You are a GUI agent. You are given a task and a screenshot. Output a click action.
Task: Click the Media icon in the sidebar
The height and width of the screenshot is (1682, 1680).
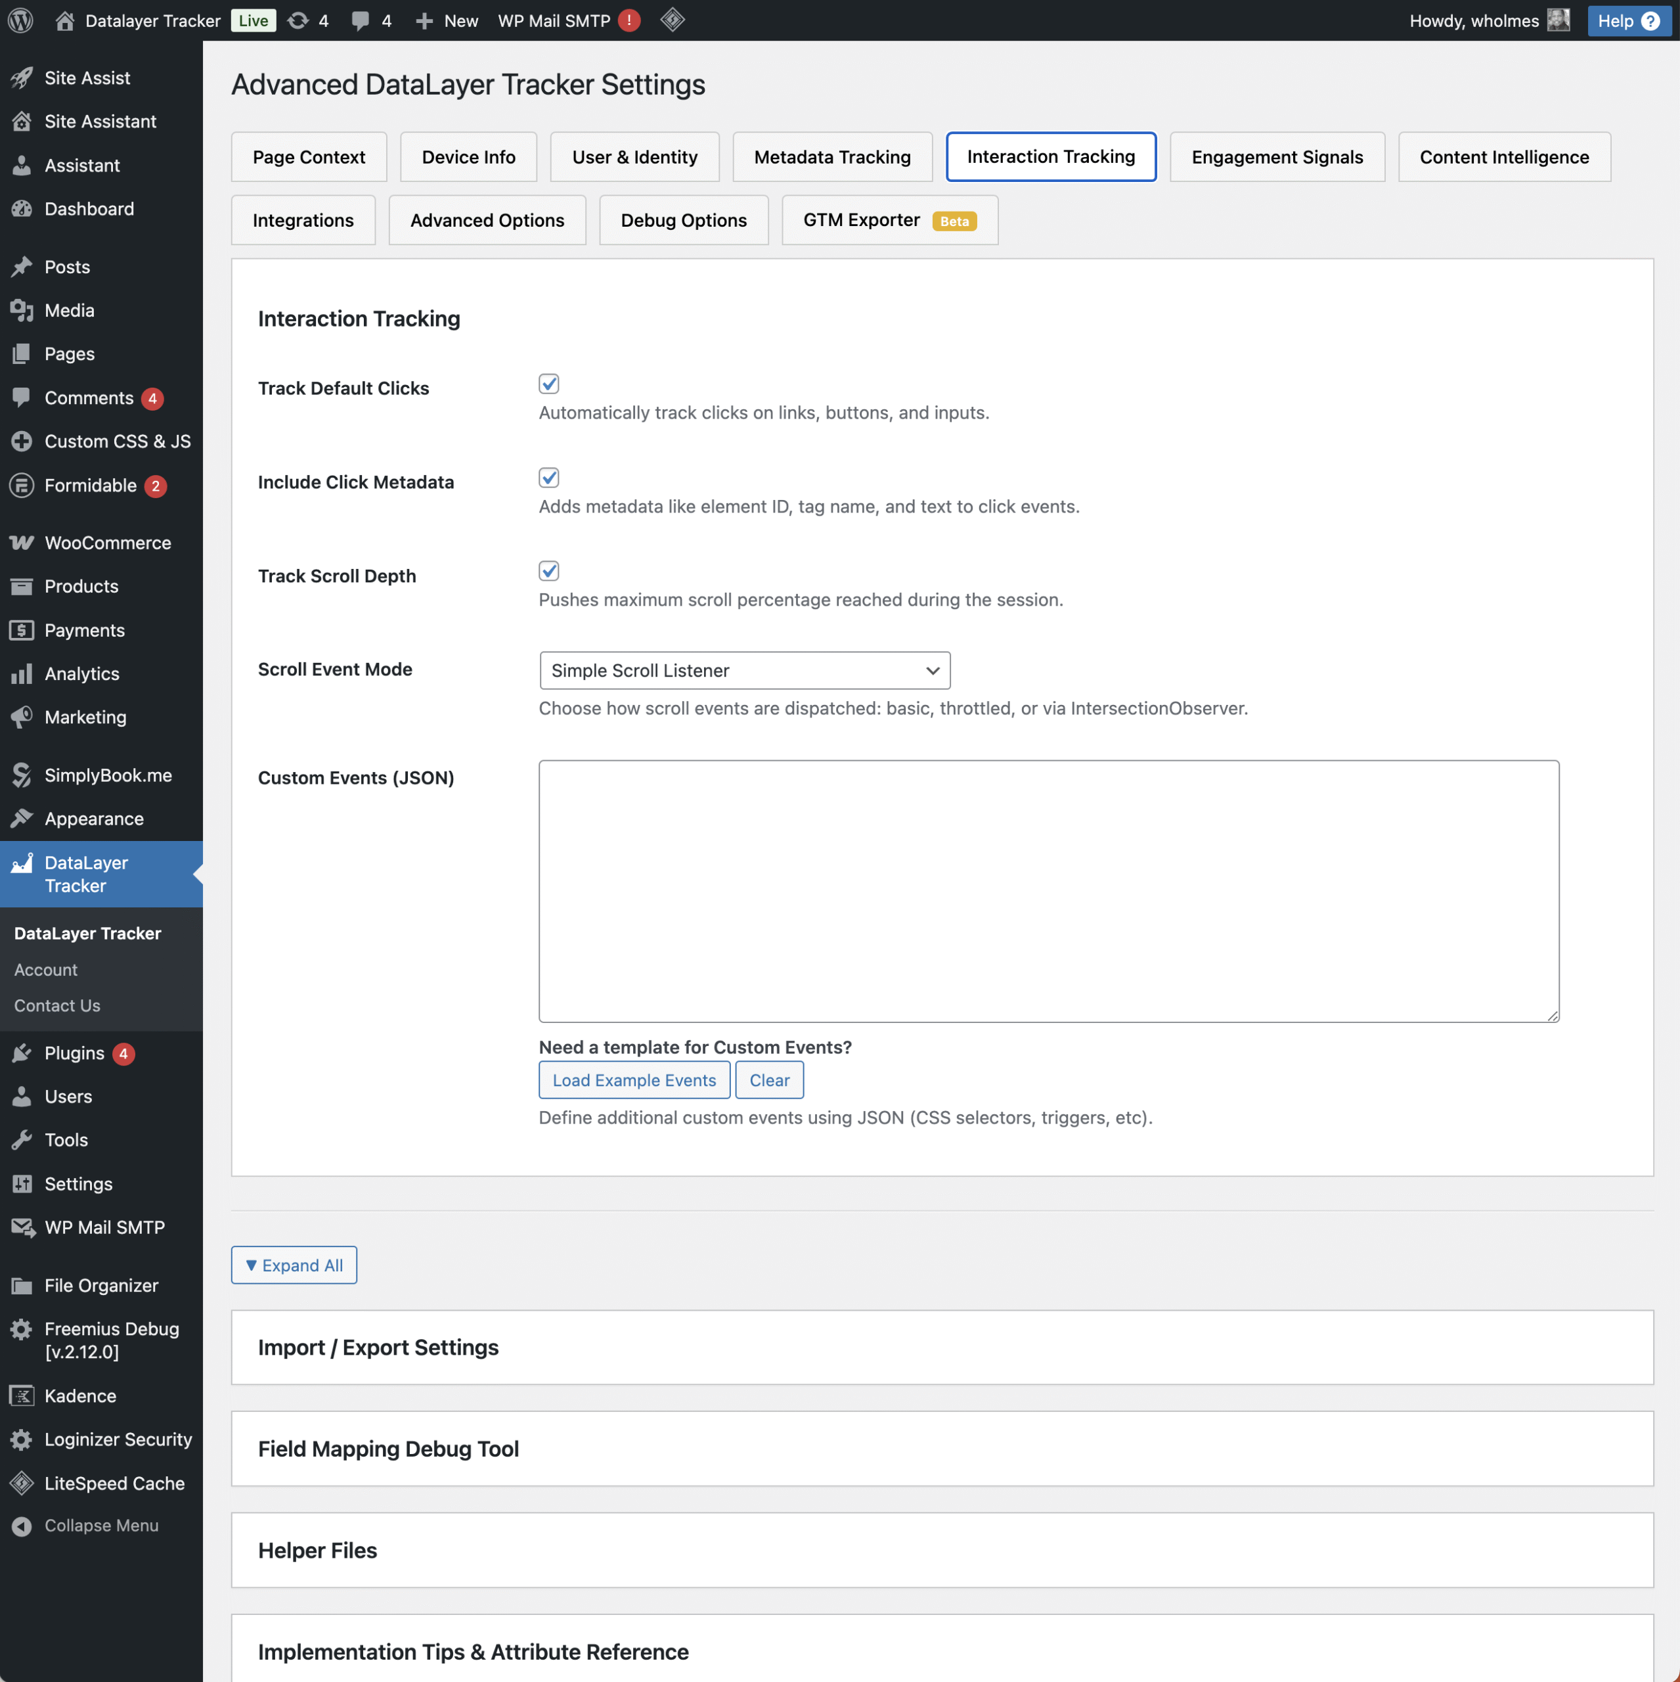(x=22, y=310)
